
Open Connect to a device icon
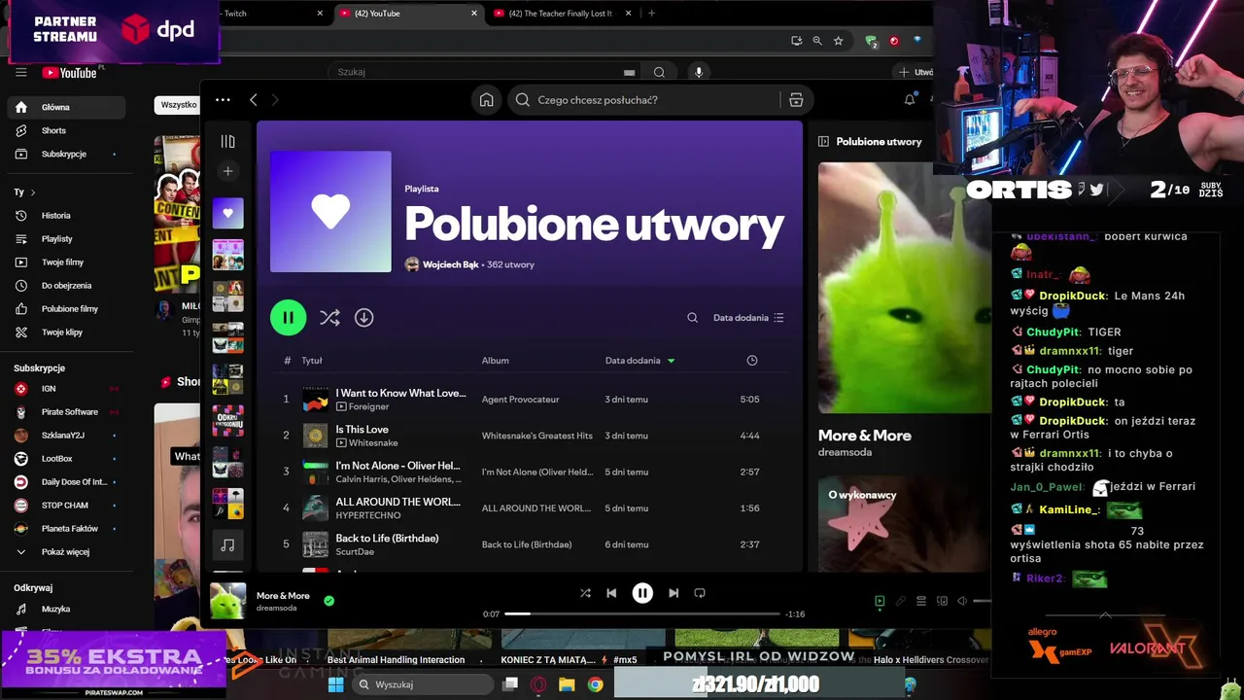[x=941, y=601]
